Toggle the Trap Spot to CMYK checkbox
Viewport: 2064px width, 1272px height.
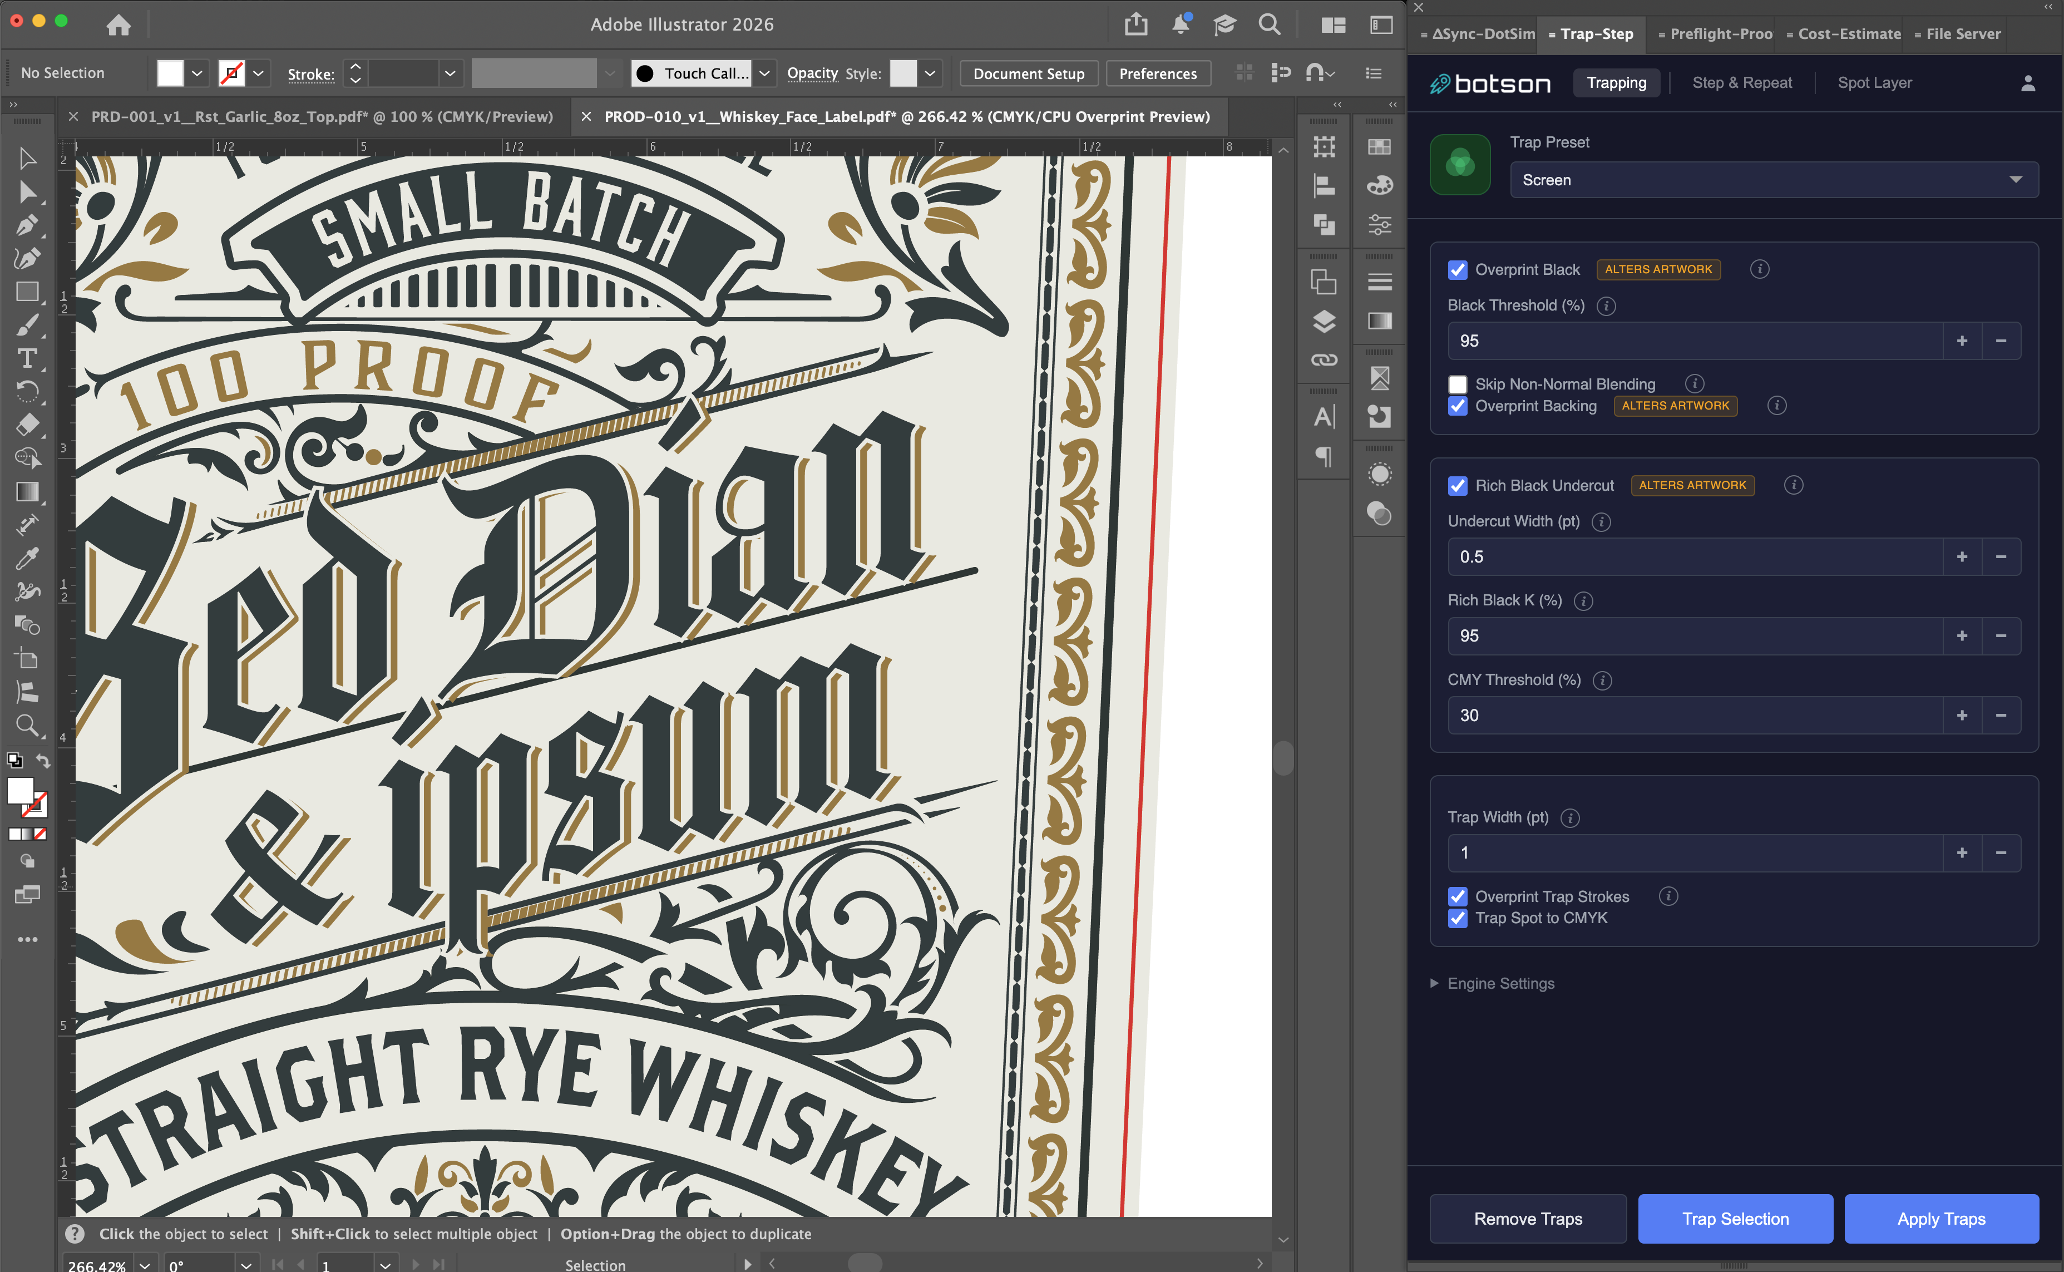(x=1458, y=918)
